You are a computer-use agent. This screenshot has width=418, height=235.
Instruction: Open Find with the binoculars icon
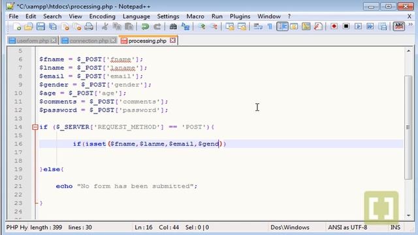[173, 27]
